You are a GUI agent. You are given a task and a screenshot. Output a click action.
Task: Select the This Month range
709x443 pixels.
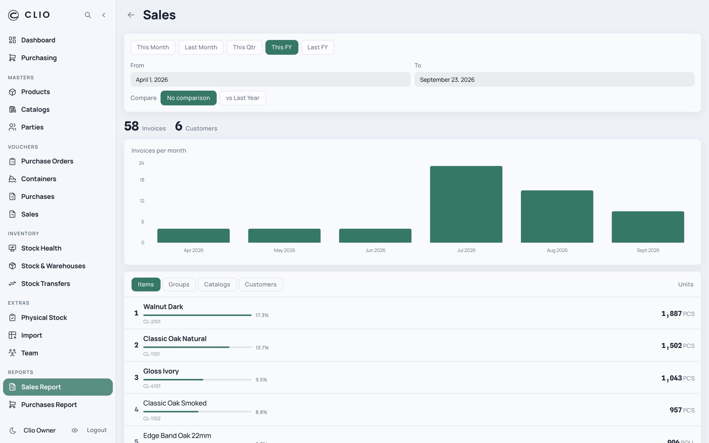point(153,47)
